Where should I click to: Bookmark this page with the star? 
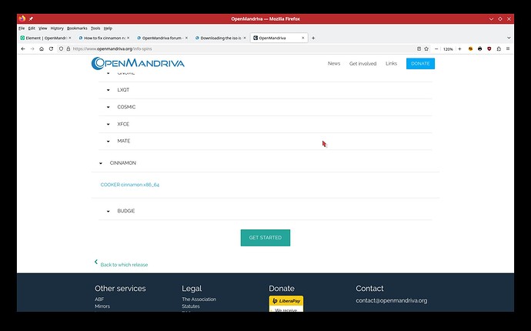point(426,48)
